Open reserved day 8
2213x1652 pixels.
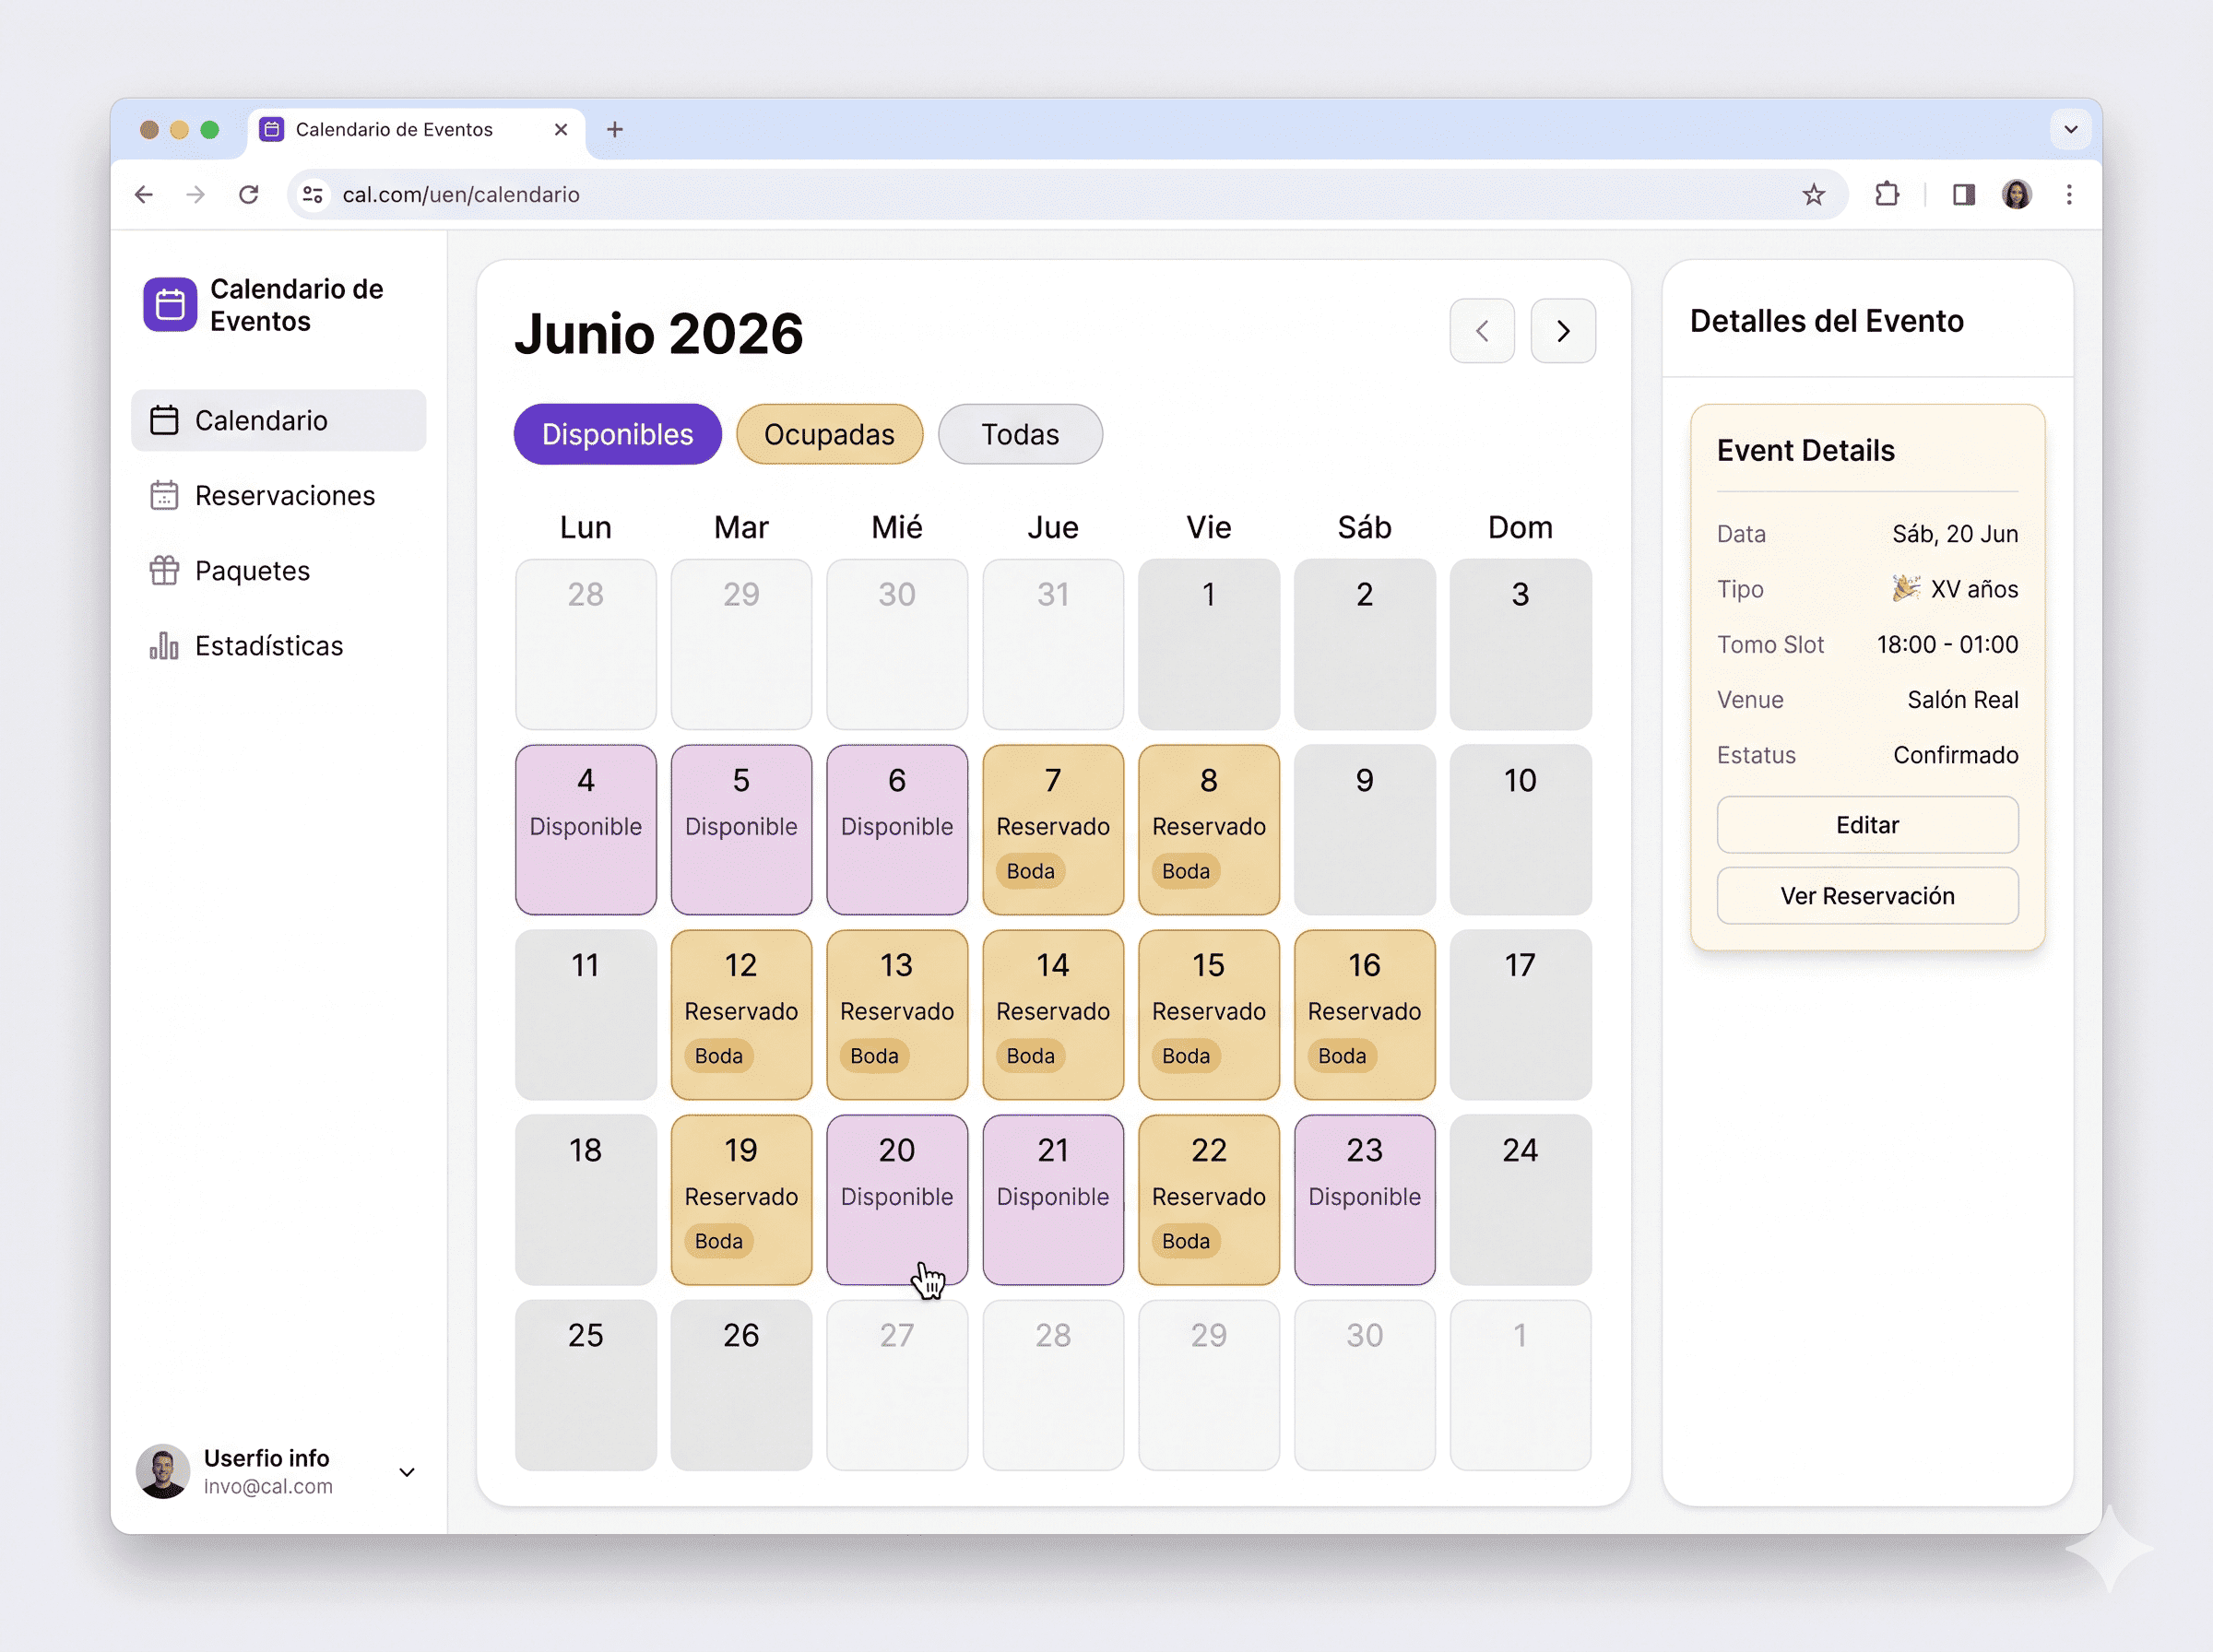pyautogui.click(x=1209, y=829)
